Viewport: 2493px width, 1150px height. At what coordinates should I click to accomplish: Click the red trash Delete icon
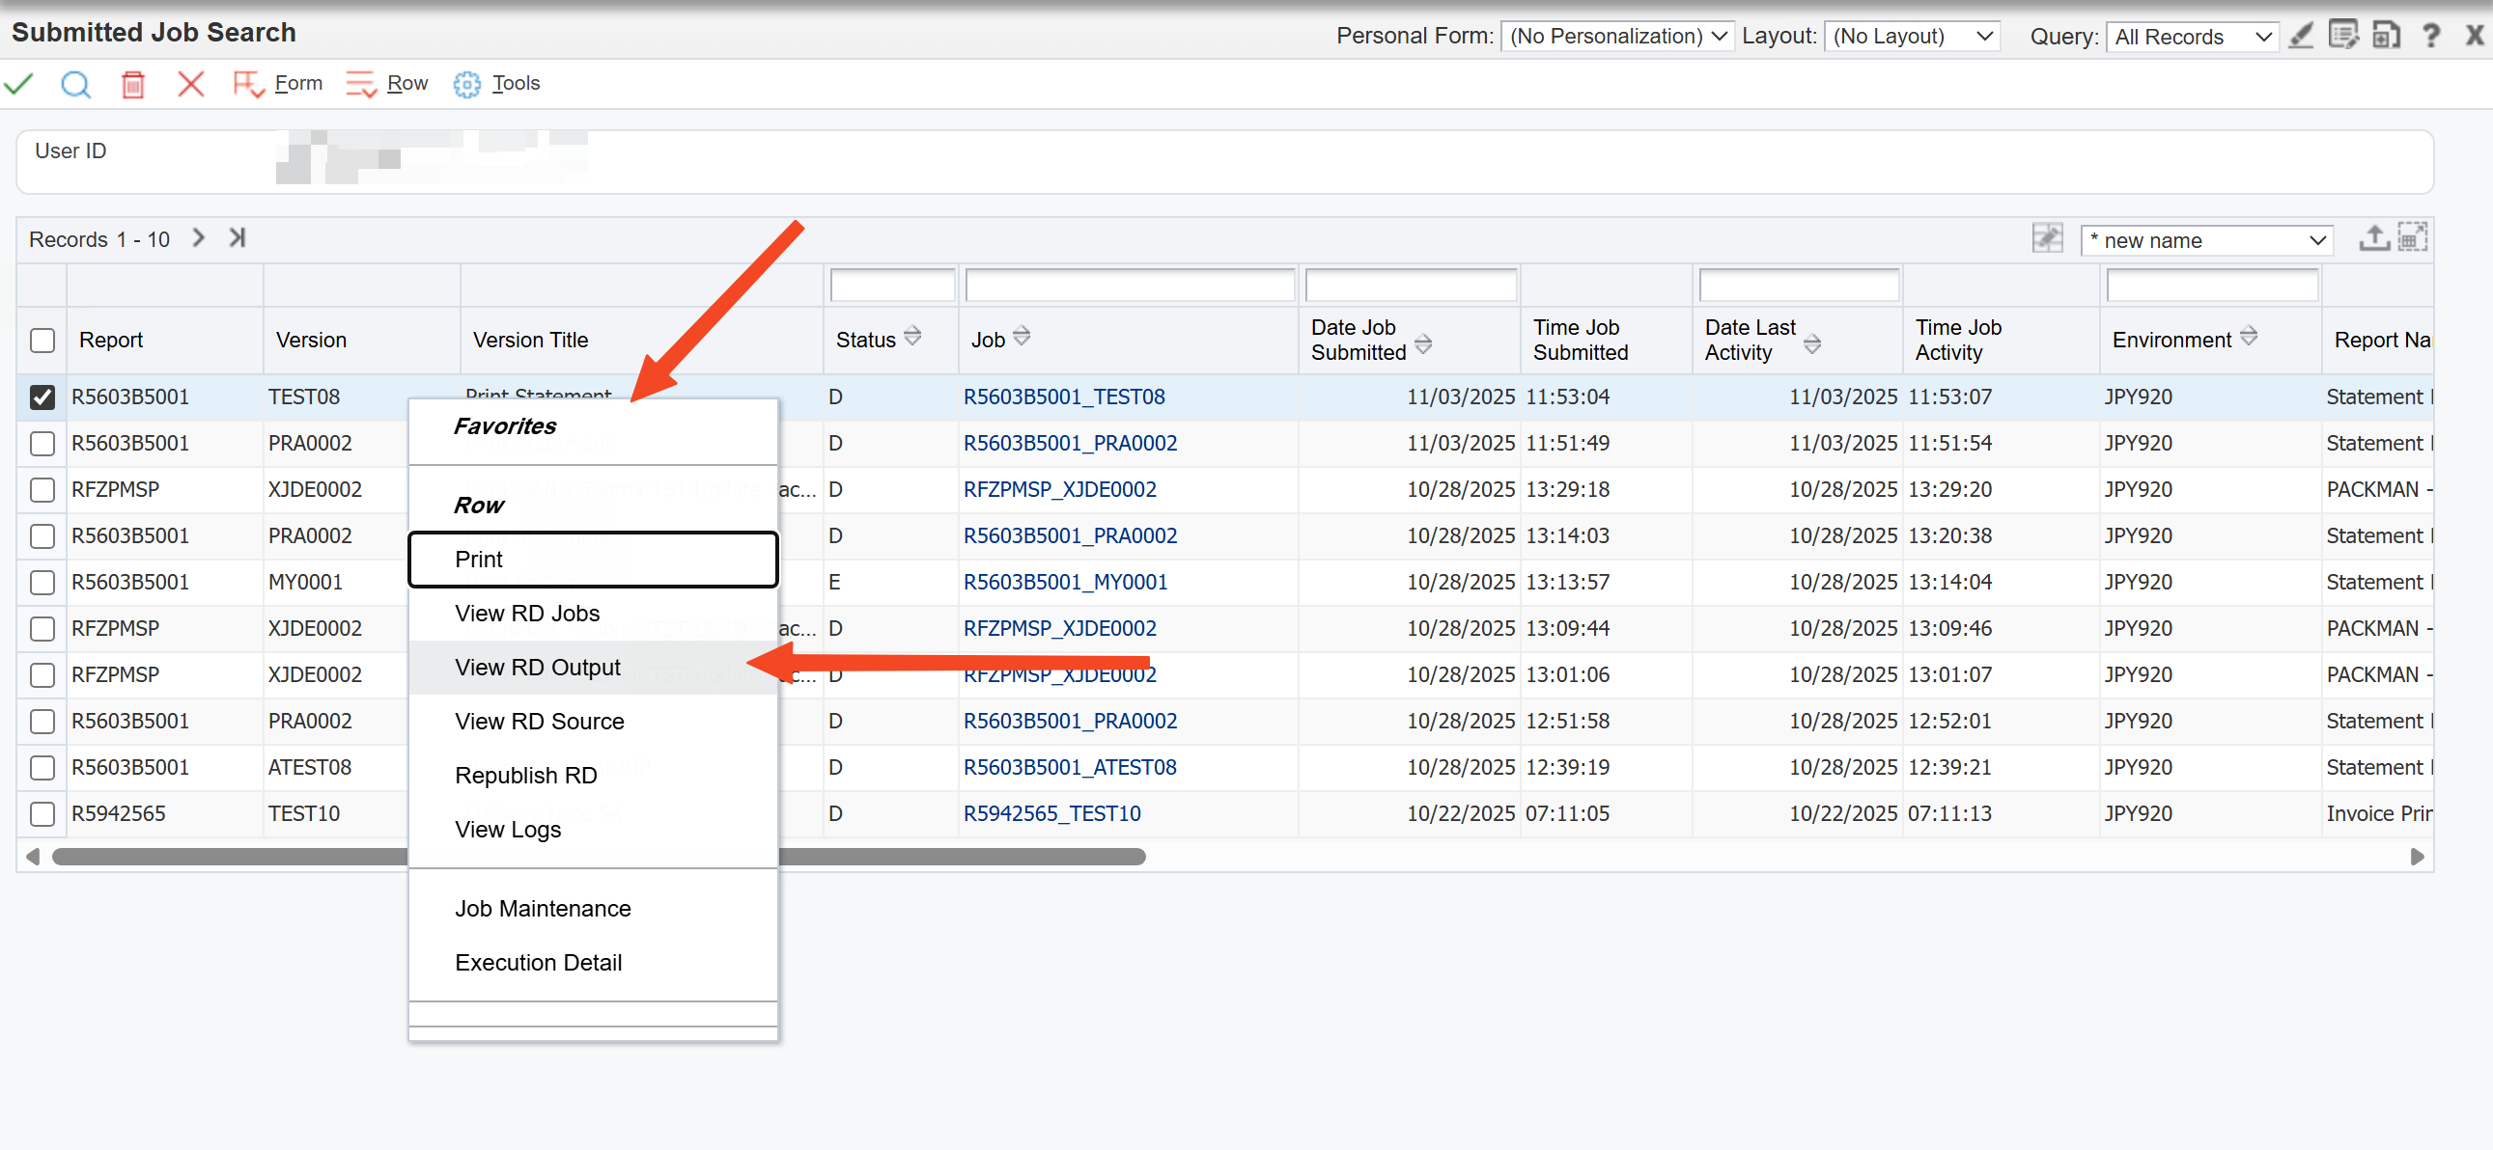click(x=132, y=84)
